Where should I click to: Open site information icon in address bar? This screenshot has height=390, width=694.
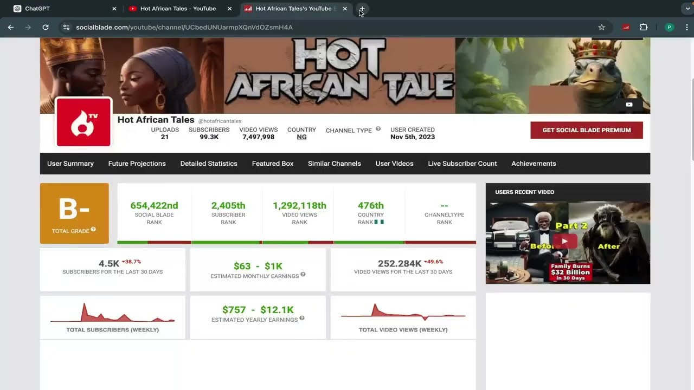[x=66, y=27]
